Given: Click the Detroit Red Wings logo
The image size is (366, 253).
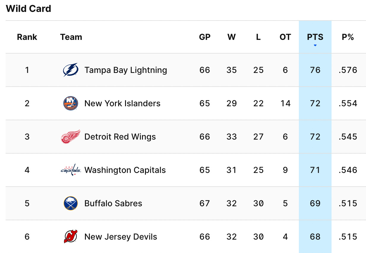Looking at the screenshot, I should point(71,137).
